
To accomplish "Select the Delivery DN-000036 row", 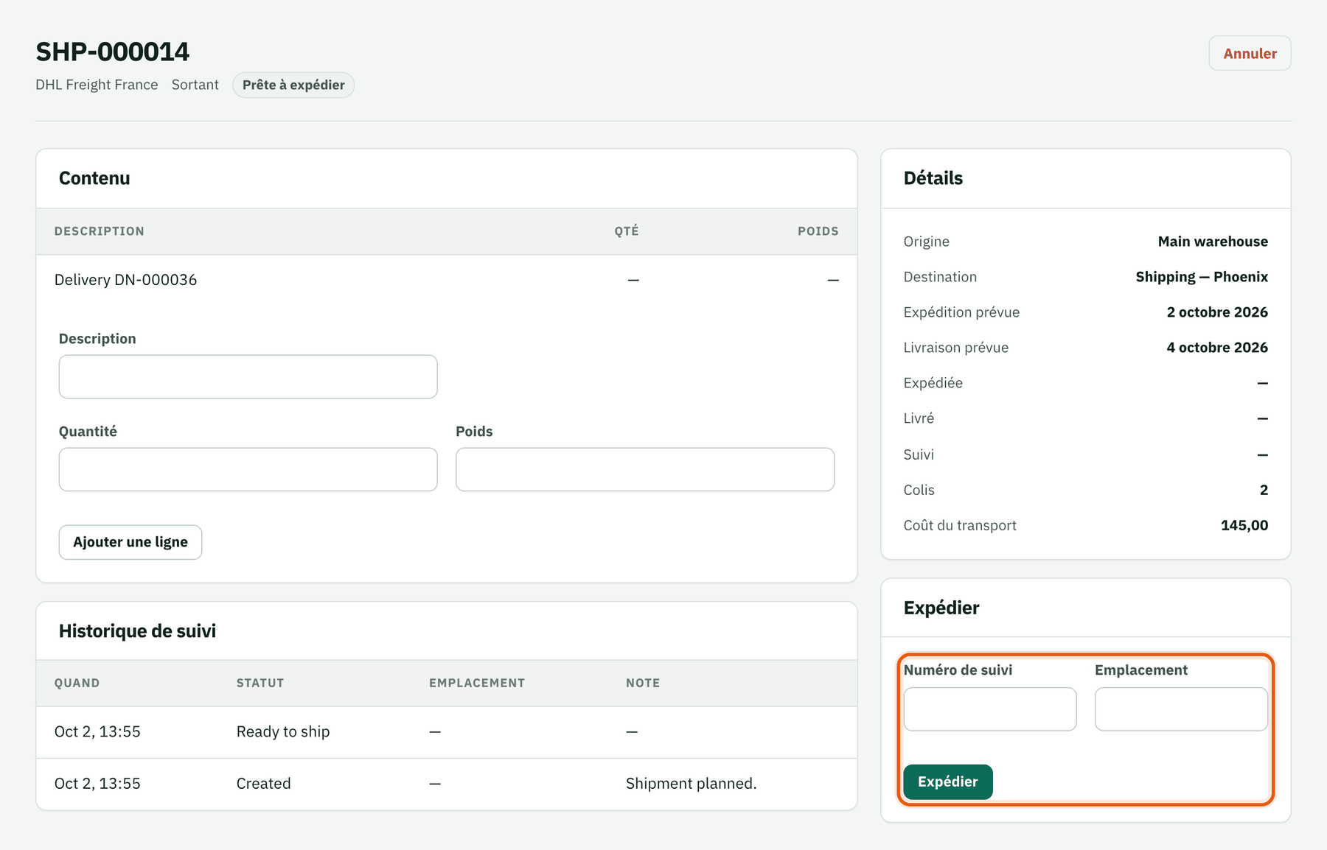I will click(x=447, y=280).
